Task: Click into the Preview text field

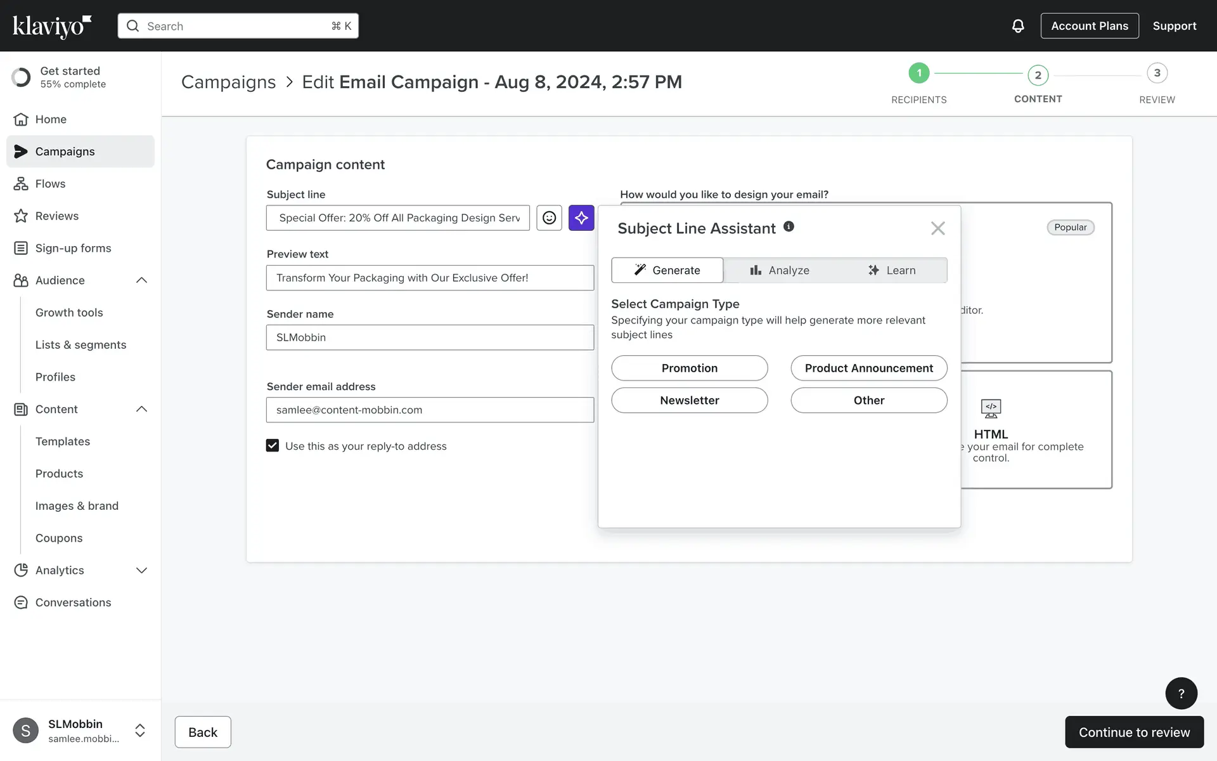Action: pyautogui.click(x=430, y=278)
